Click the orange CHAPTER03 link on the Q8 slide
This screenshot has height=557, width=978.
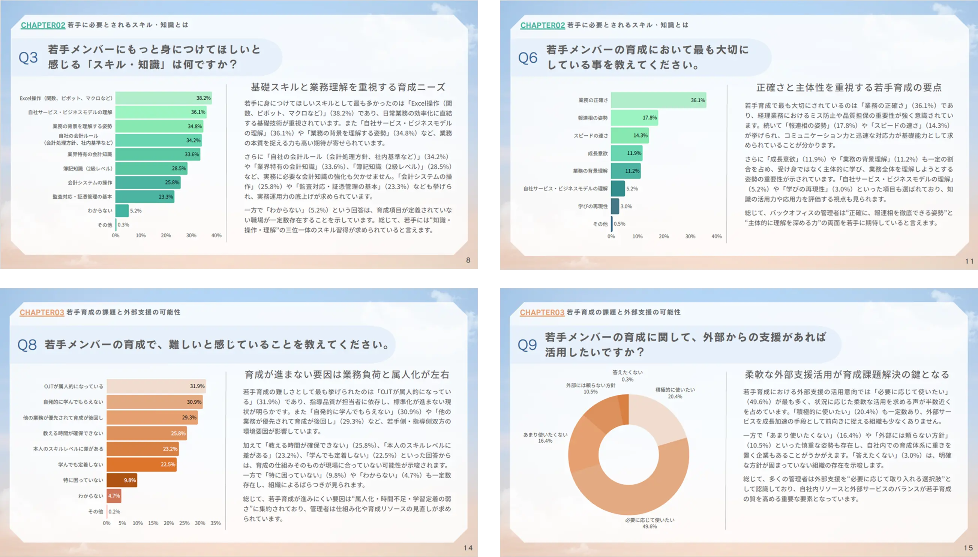click(x=42, y=313)
